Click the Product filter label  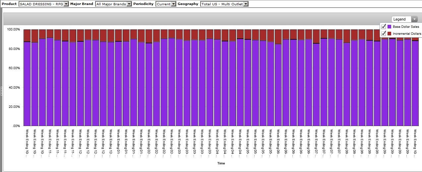[9, 4]
